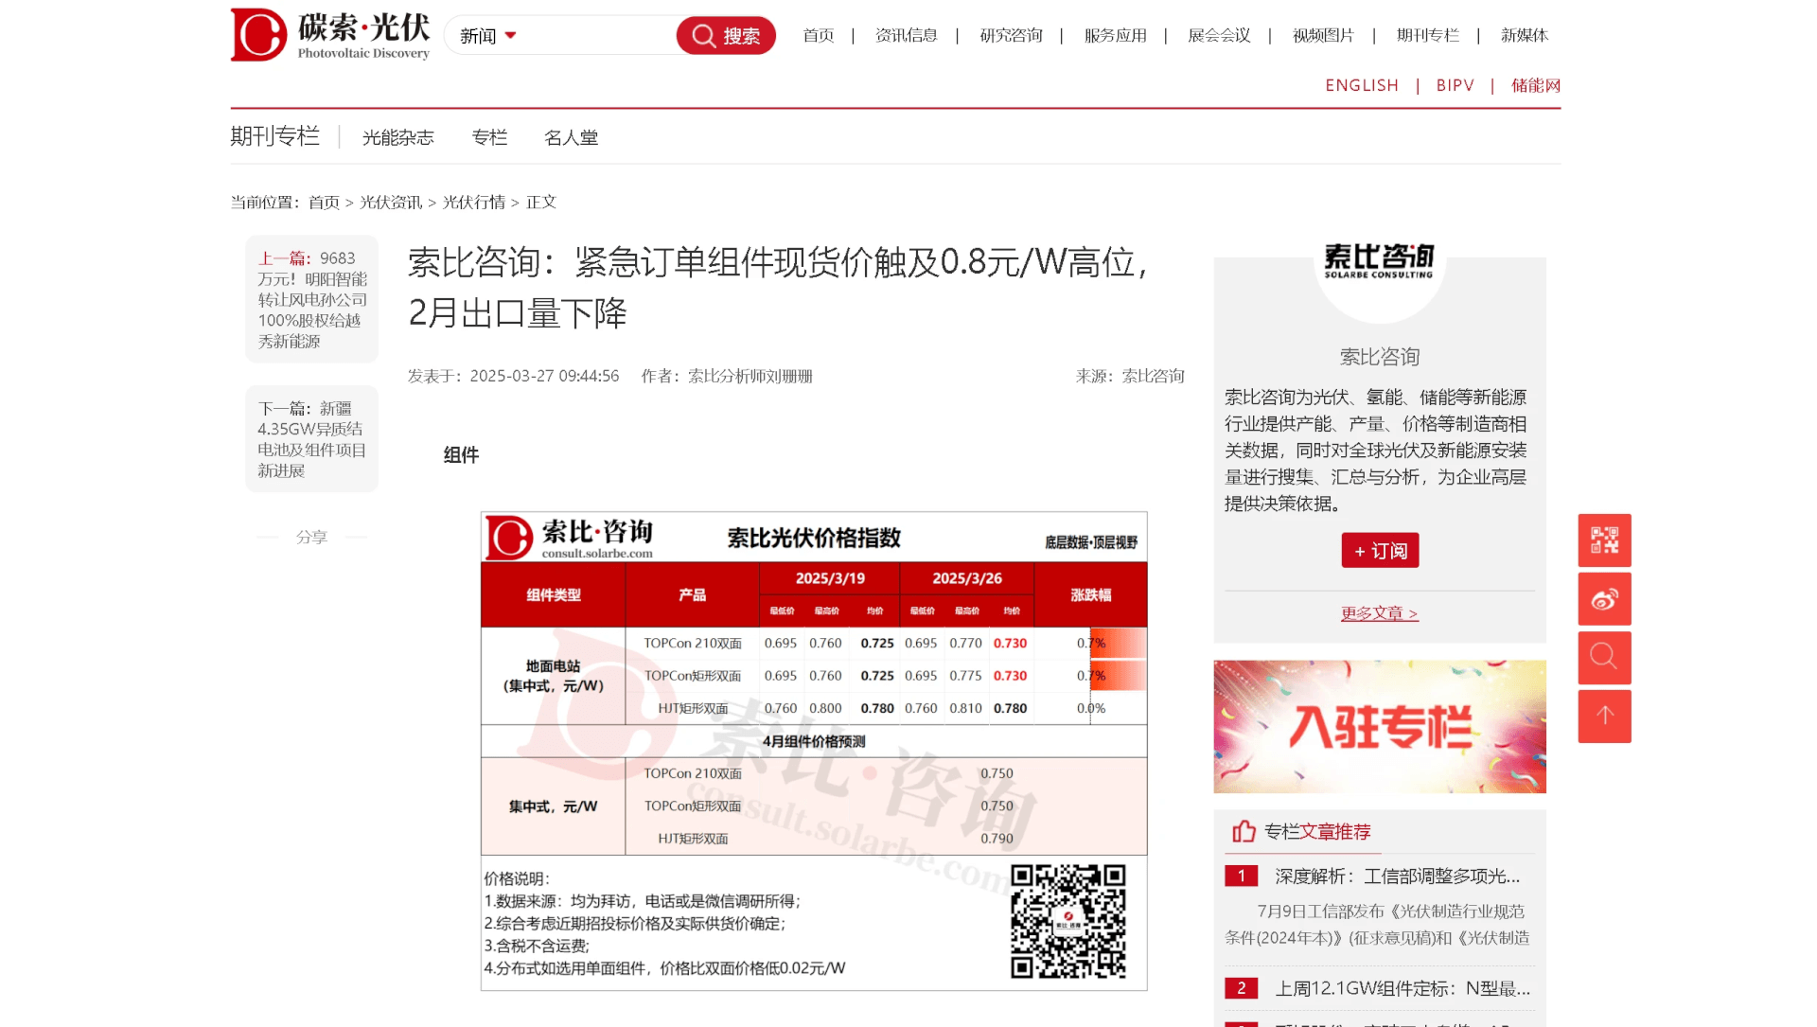
Task: Open recommended article 上周12.1GW组件定标
Action: pyautogui.click(x=1402, y=988)
